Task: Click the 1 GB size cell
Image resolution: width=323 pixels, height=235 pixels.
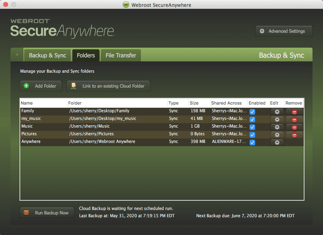Action: [x=195, y=126]
